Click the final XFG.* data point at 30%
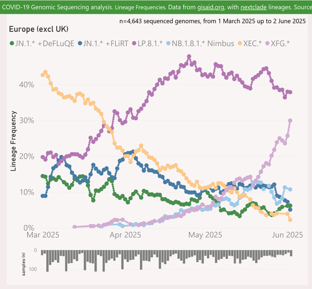The image size is (312, 289). click(x=290, y=121)
